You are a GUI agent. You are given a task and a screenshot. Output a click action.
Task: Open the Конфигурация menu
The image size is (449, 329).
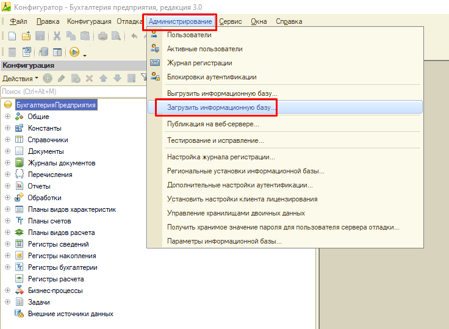89,21
